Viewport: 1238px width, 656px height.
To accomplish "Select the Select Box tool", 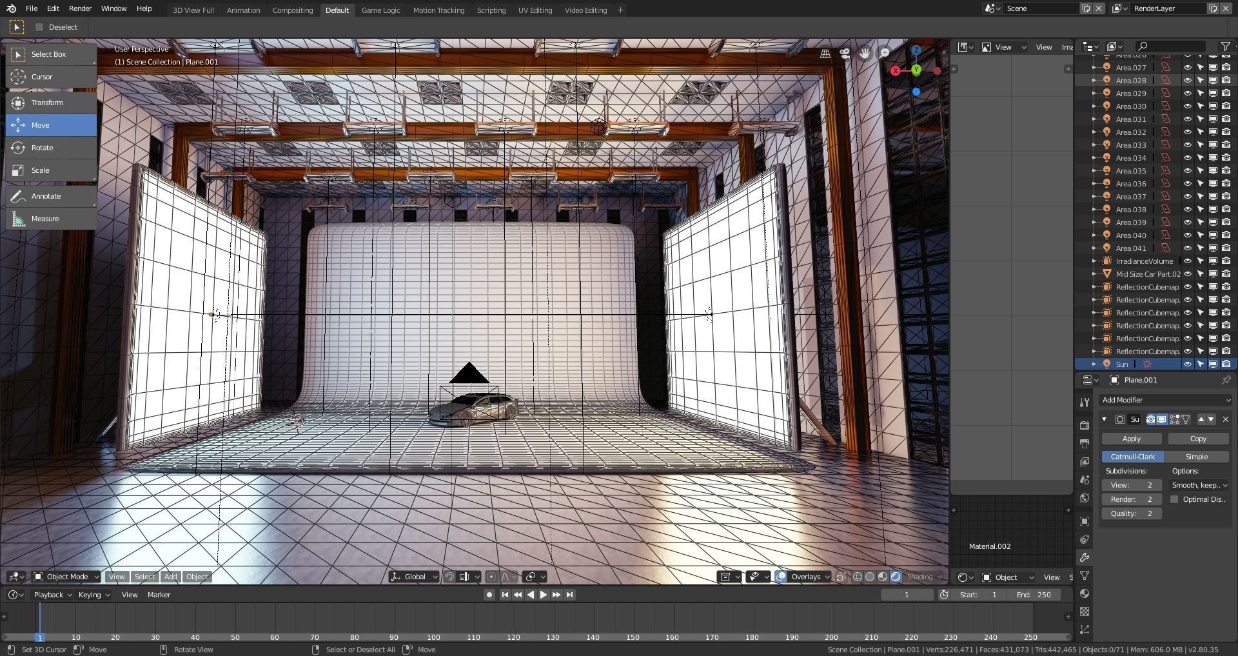I will [x=51, y=54].
